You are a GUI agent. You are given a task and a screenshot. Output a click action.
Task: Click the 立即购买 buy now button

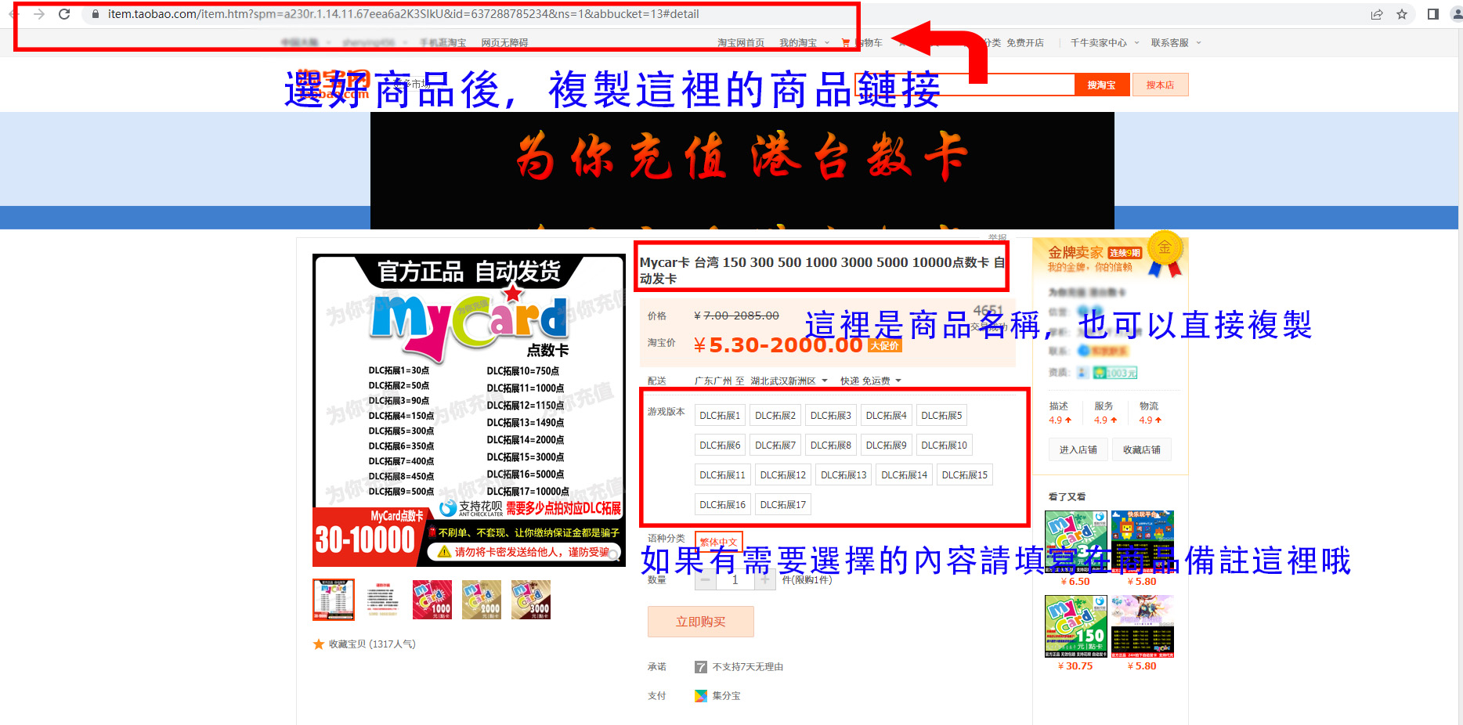point(701,622)
